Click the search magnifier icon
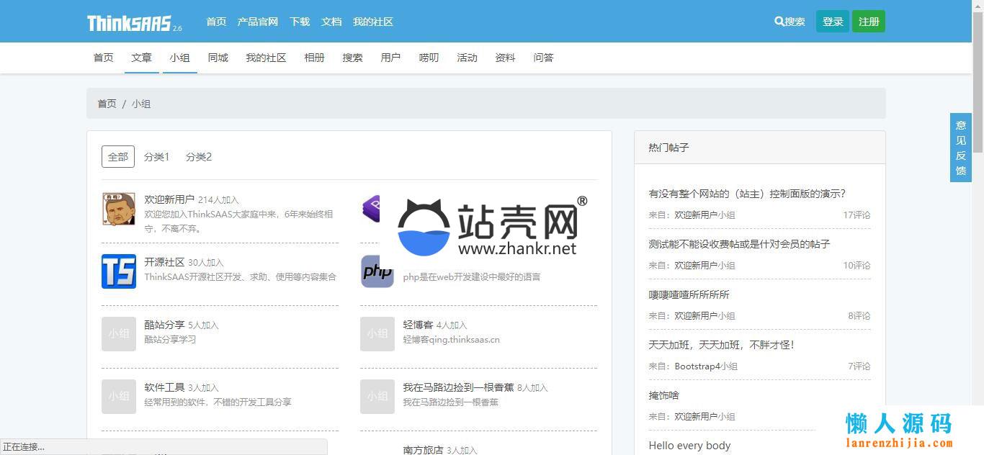Image resolution: width=984 pixels, height=455 pixels. (x=779, y=22)
